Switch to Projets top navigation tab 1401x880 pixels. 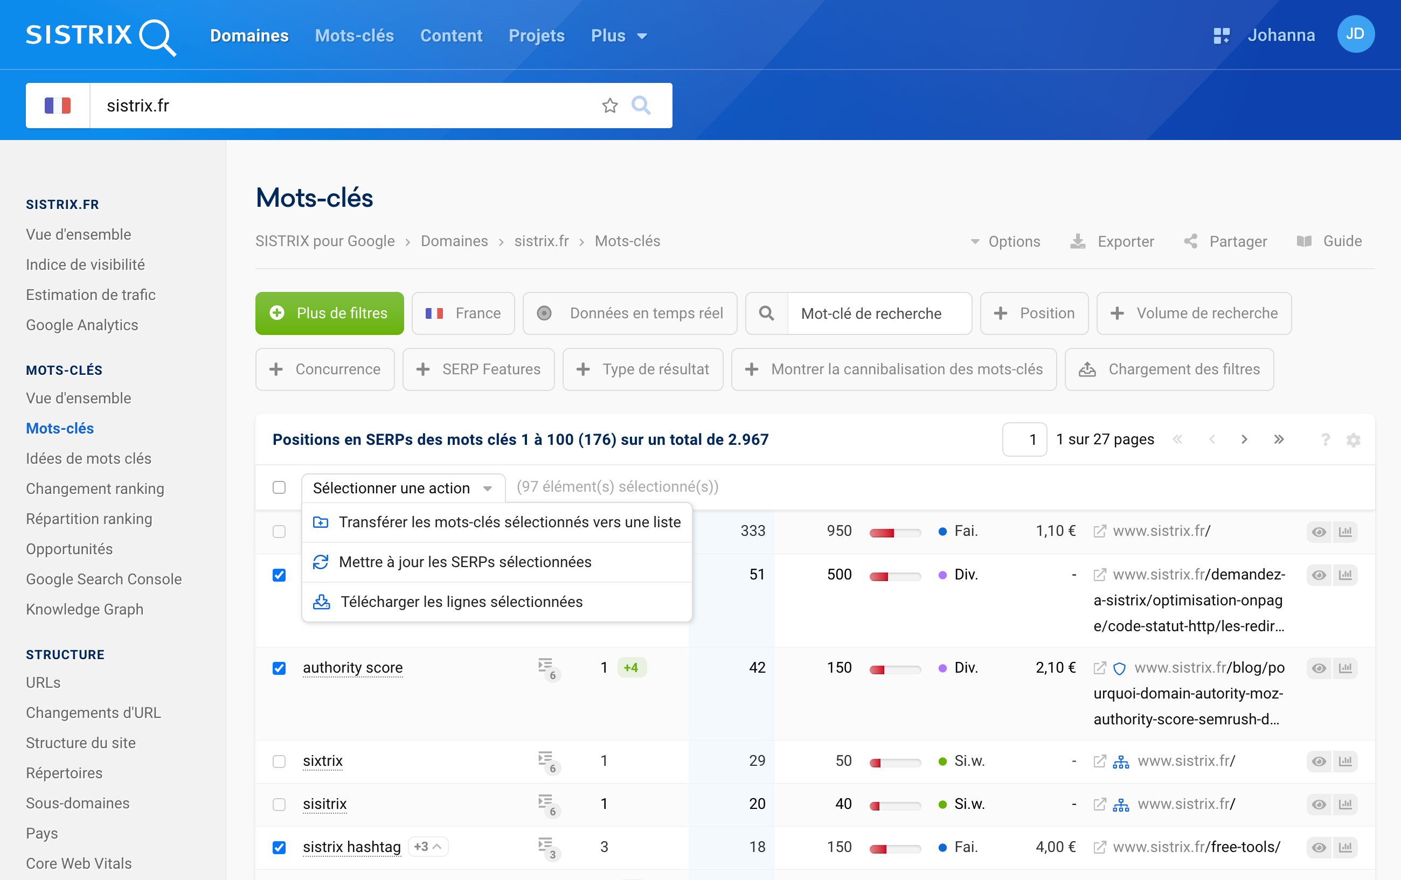537,36
